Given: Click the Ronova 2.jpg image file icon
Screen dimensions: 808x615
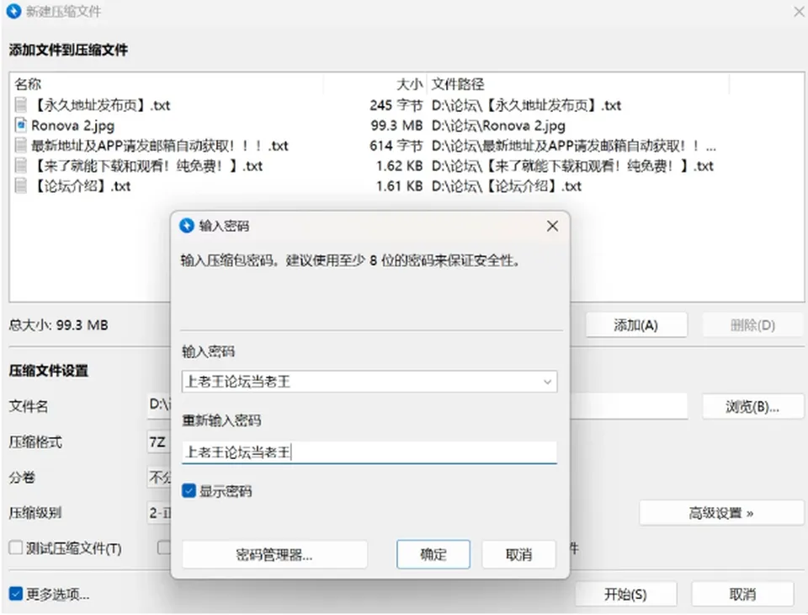Looking at the screenshot, I should coord(20,125).
